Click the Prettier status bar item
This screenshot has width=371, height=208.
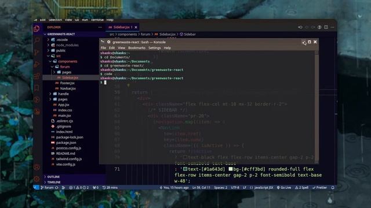[319, 188]
